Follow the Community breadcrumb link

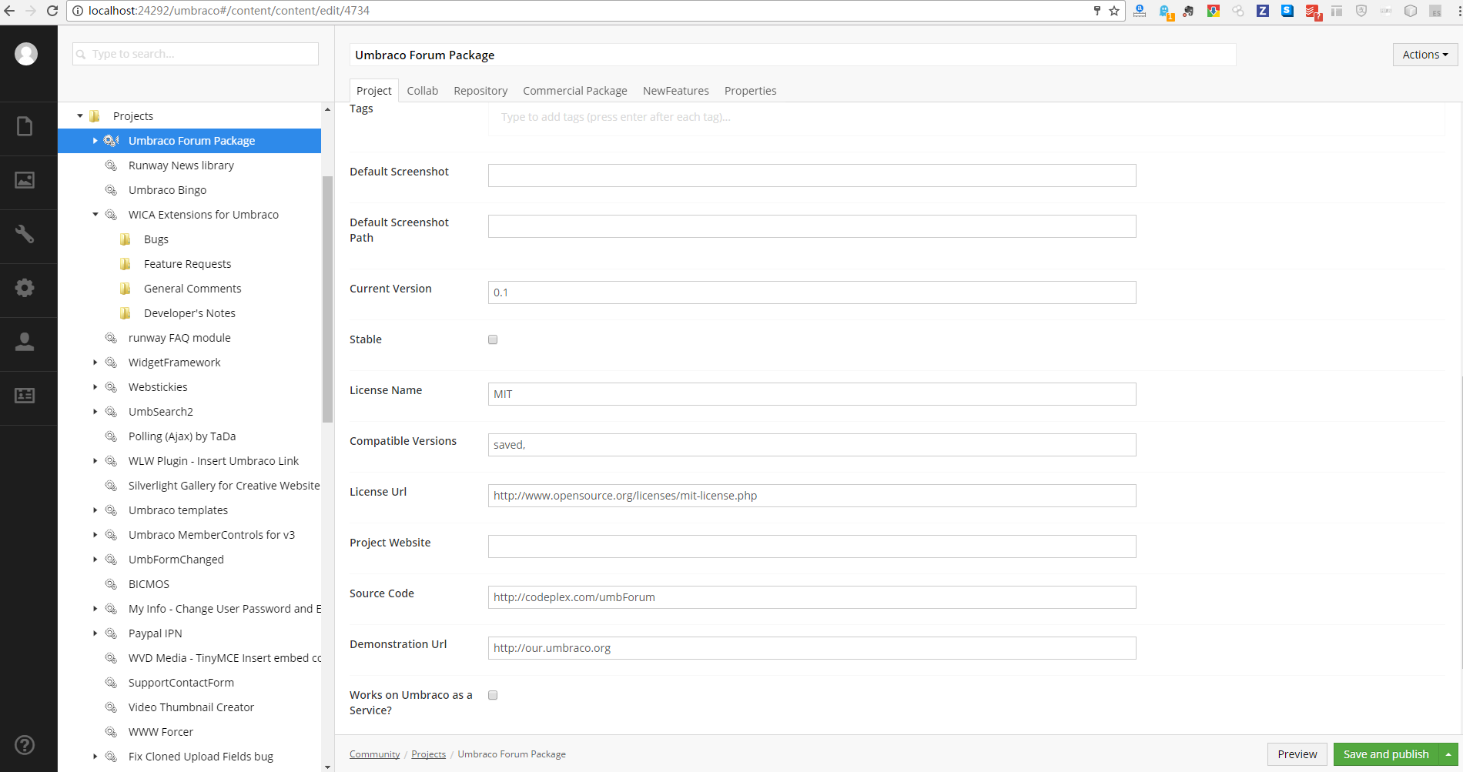374,754
